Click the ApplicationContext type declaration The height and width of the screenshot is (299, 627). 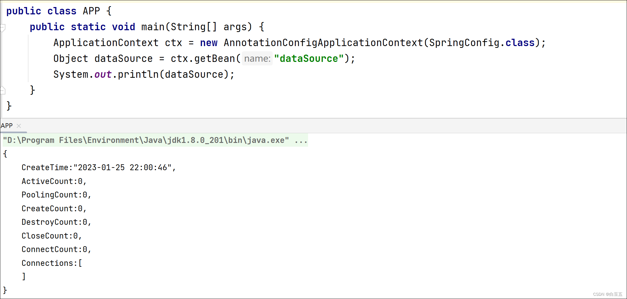(106, 43)
